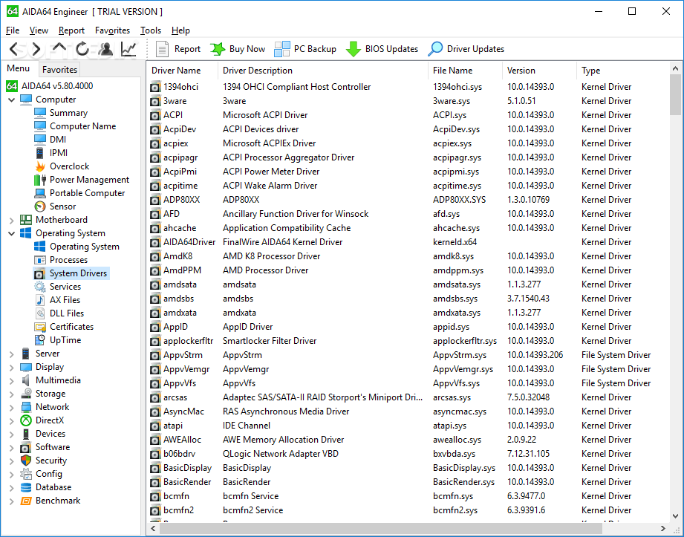Image resolution: width=684 pixels, height=537 pixels.
Task: Select the AIDA64Driver row
Action: pyautogui.click(x=408, y=242)
